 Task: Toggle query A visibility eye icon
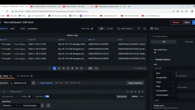point(135,92)
